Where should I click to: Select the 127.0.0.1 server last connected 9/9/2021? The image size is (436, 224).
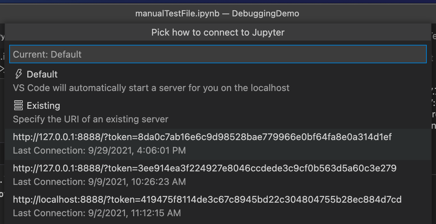tap(204, 168)
